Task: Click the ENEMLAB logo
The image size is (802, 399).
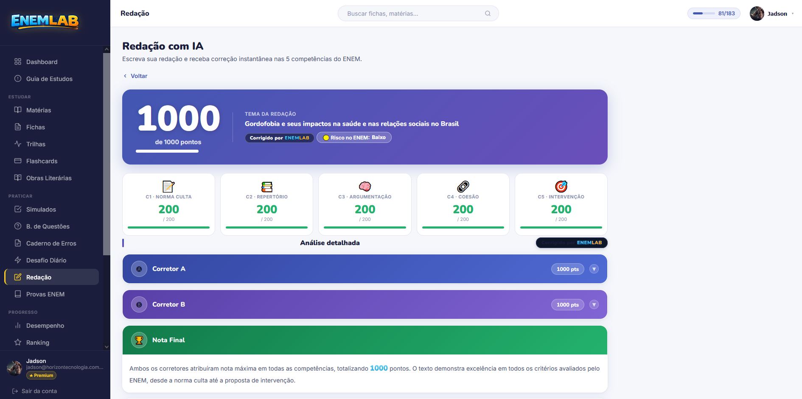Action: coord(45,21)
